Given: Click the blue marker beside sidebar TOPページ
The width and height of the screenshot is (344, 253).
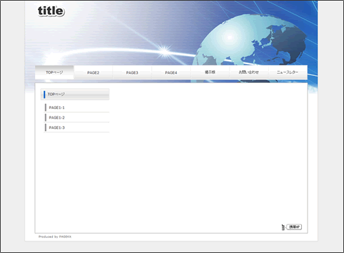Looking at the screenshot, I should (x=44, y=94).
